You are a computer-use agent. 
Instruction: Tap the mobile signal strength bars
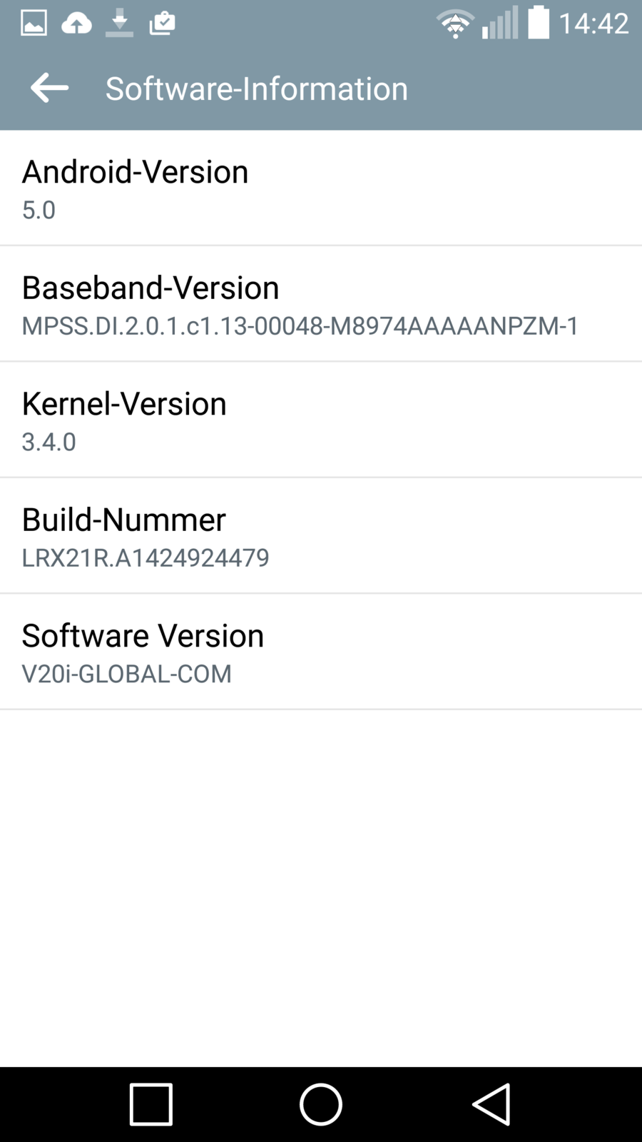[x=500, y=24]
